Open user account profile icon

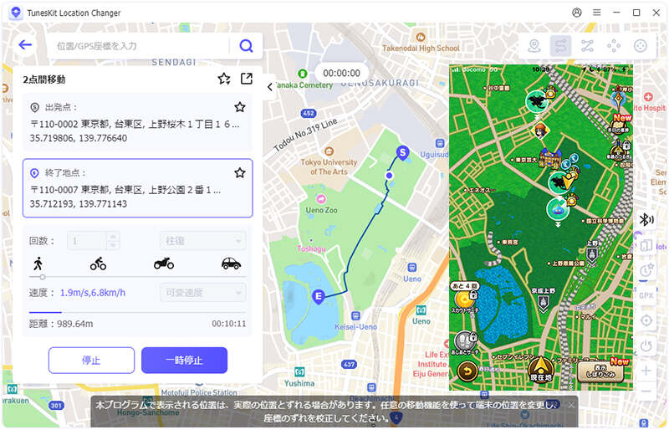tap(577, 13)
